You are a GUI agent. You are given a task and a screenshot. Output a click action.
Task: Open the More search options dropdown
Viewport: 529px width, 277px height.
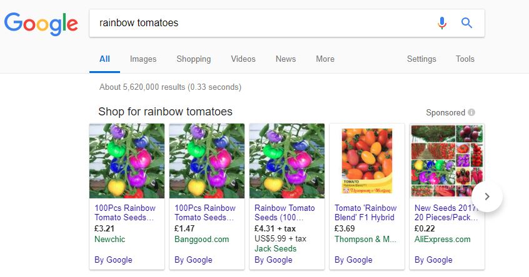tap(325, 59)
